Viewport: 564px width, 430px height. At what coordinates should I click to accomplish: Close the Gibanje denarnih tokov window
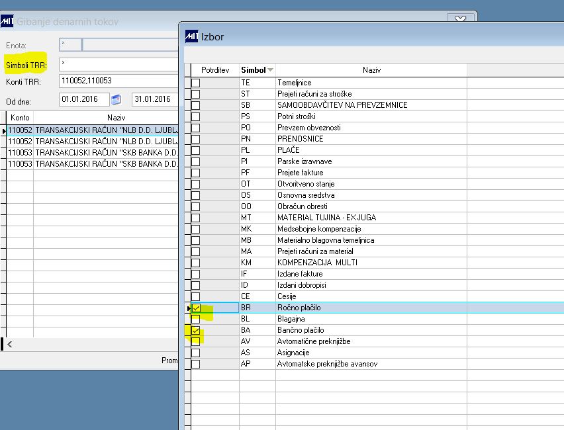460,19
